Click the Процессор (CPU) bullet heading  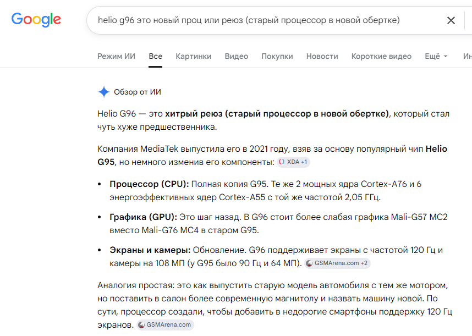pyautogui.click(x=149, y=184)
